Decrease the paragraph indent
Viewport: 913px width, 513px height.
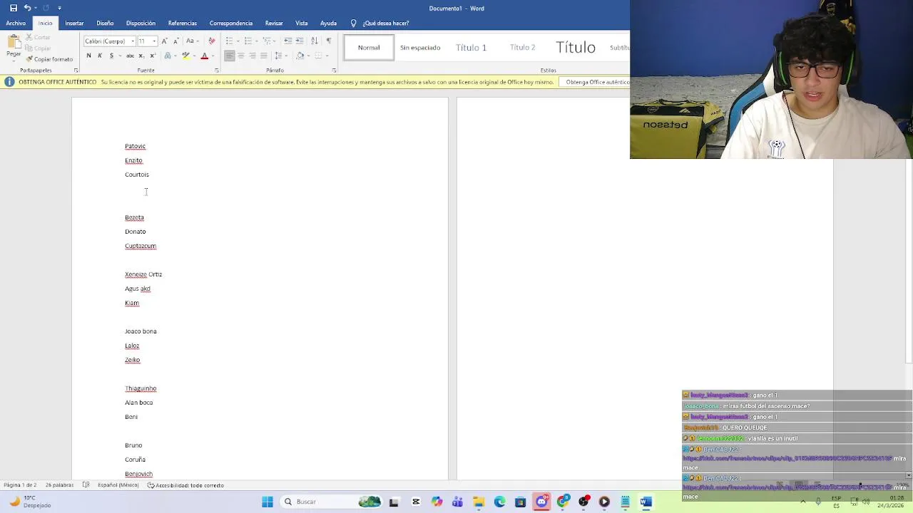(x=287, y=41)
